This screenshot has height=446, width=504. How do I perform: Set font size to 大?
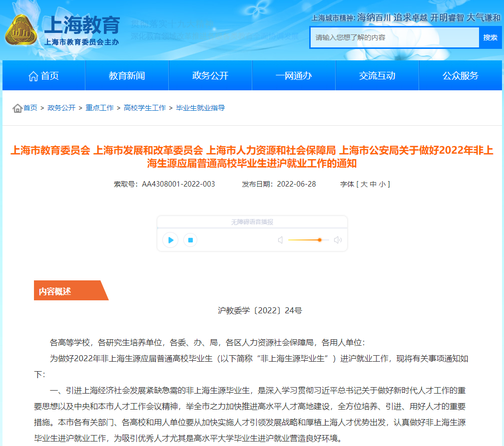[x=364, y=184]
